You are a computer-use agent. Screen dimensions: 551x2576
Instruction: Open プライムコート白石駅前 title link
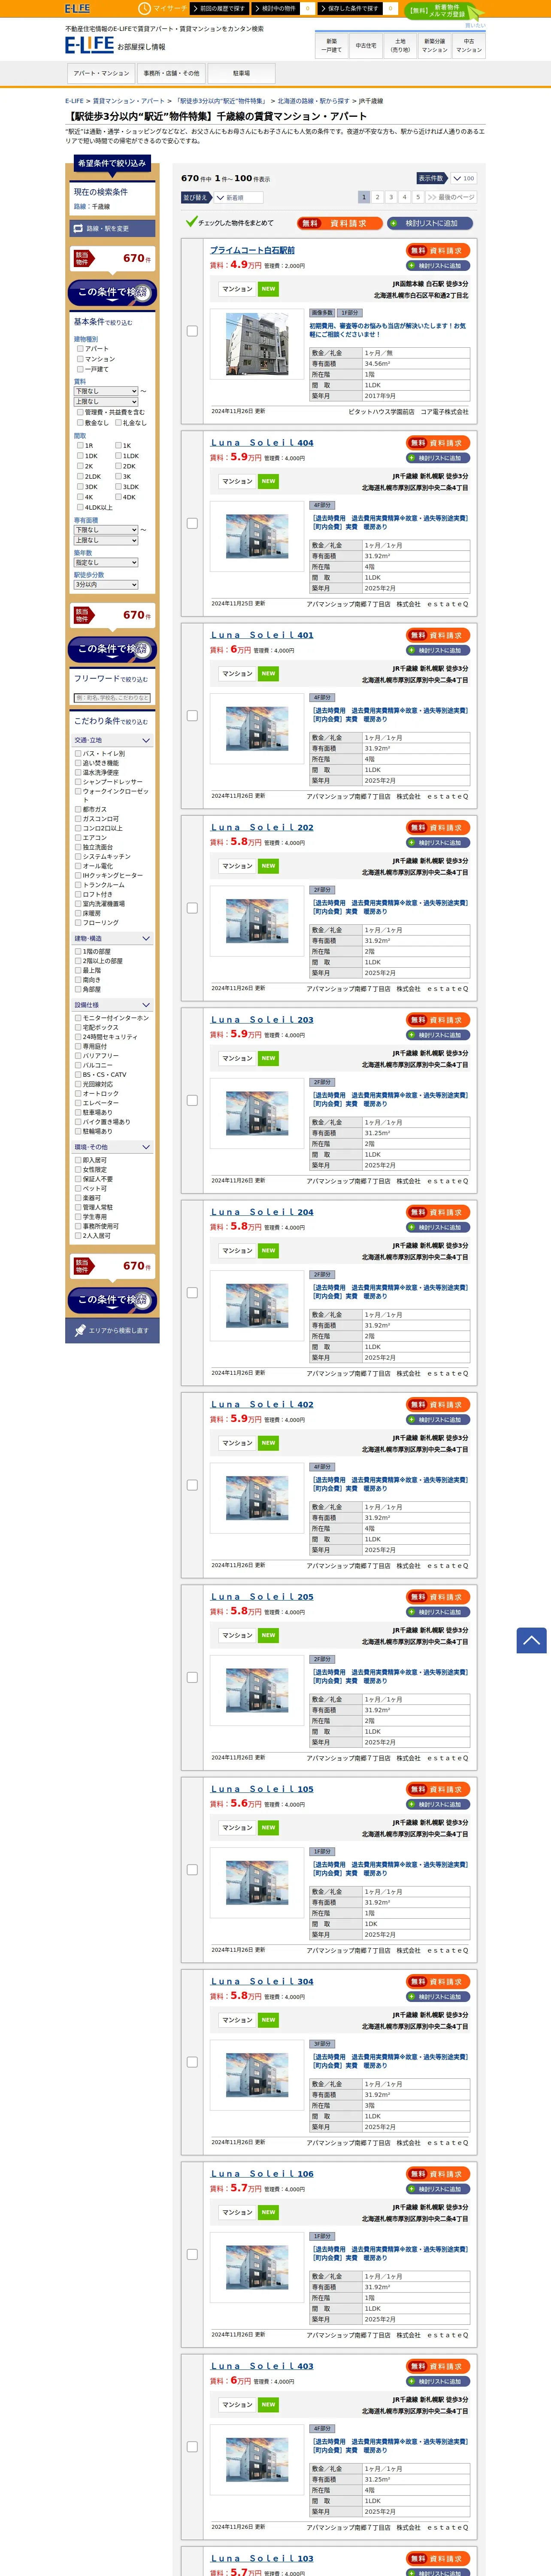(252, 250)
